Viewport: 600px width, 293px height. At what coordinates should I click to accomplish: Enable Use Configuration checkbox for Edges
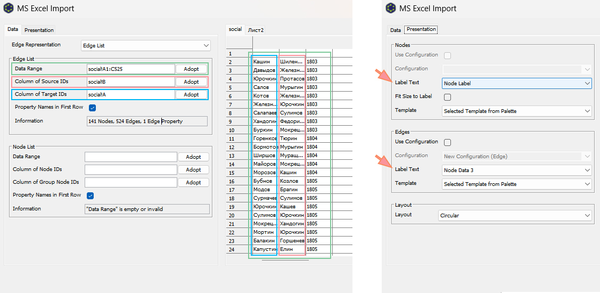coord(447,142)
